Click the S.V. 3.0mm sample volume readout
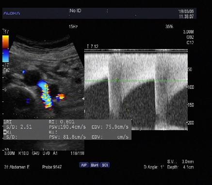The image size is (212, 185). 180,162
